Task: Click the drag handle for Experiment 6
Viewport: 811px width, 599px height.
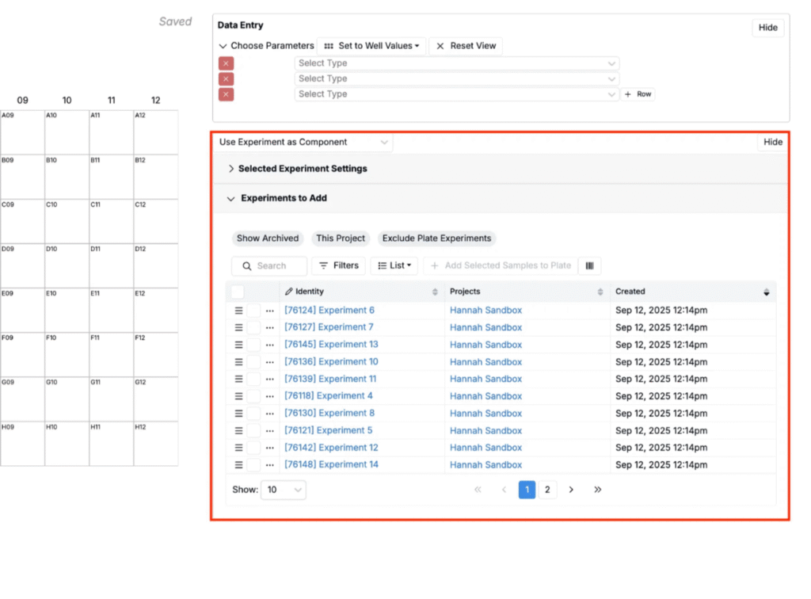Action: click(238, 311)
